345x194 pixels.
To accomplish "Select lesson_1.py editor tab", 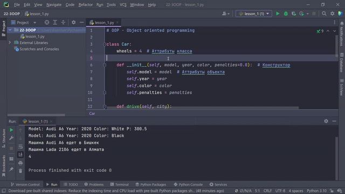I will [x=103, y=23].
